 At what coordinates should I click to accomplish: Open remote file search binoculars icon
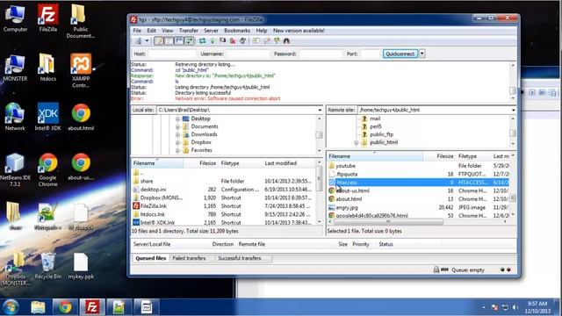pyautogui.click(x=286, y=41)
